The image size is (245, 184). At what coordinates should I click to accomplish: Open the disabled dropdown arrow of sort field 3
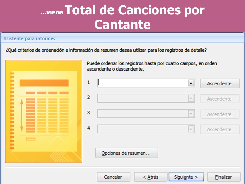191,114
